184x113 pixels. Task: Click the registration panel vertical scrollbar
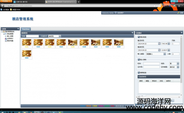[181, 66]
